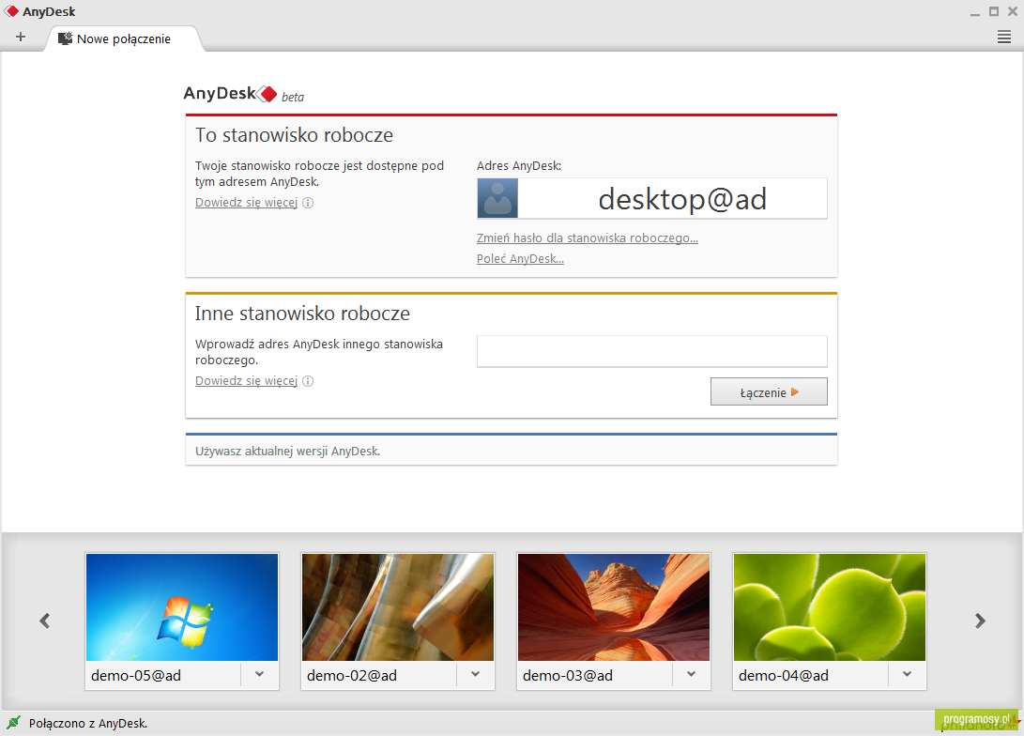Viewport: 1024px width, 736px height.
Task: Open demo-03@ad session thumbnail
Action: pyautogui.click(x=614, y=607)
